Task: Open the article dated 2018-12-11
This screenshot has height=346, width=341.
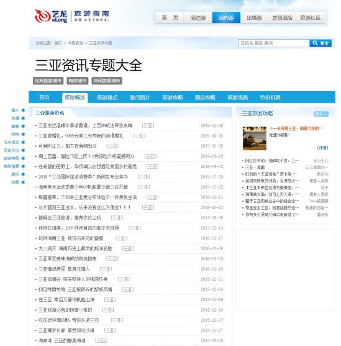Action: click(x=88, y=197)
